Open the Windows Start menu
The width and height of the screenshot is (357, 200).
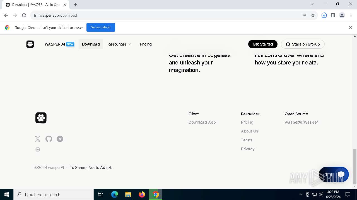coord(7,194)
